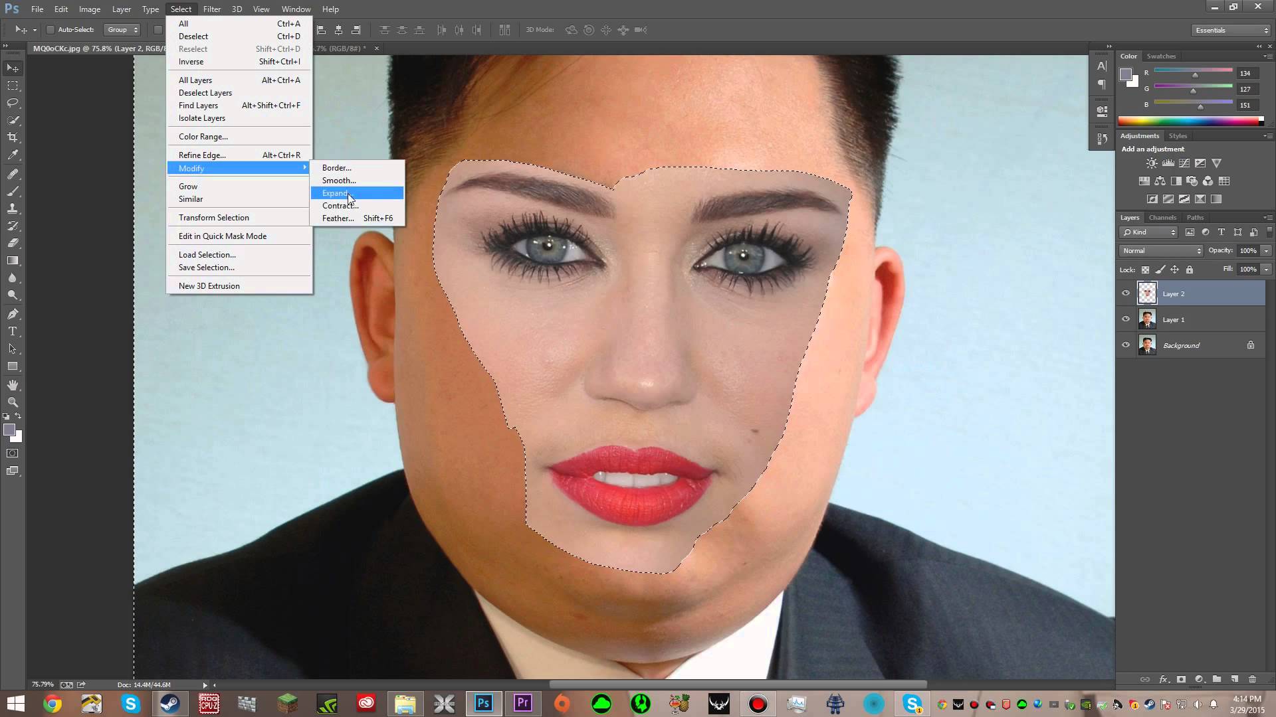Choose Deselect in Select menu

pyautogui.click(x=239, y=37)
